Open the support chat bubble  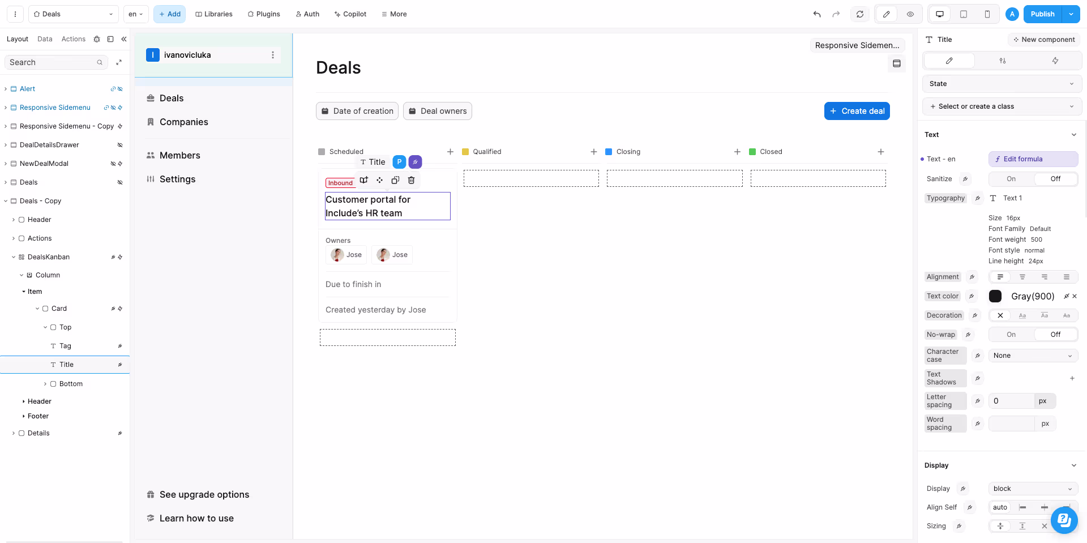1064,519
